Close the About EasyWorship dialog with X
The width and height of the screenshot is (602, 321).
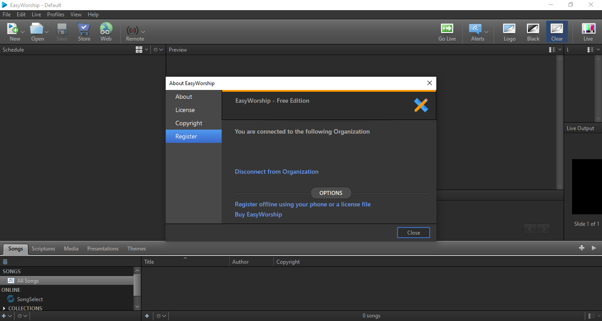coord(430,83)
